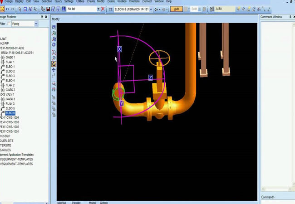Open the Query menu
295x204 pixels.
pyautogui.click(x=58, y=1)
